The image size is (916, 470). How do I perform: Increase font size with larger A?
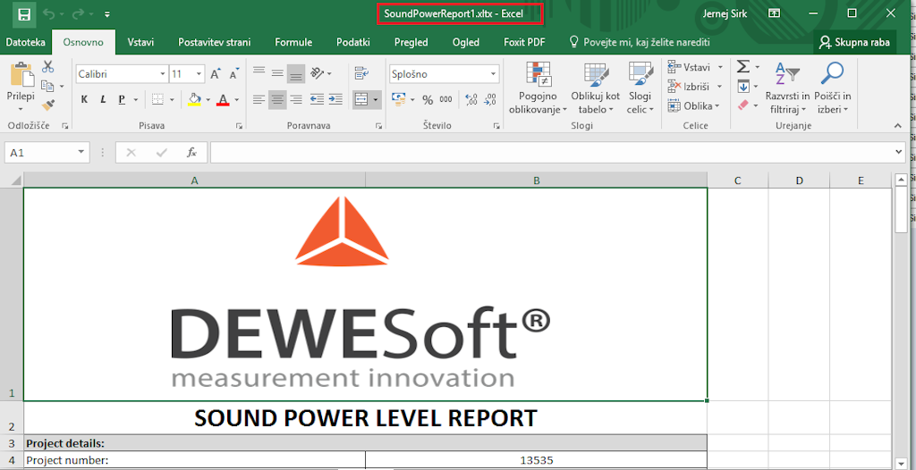(x=216, y=74)
